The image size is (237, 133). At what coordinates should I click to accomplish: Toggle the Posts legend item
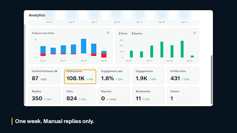click(x=123, y=33)
